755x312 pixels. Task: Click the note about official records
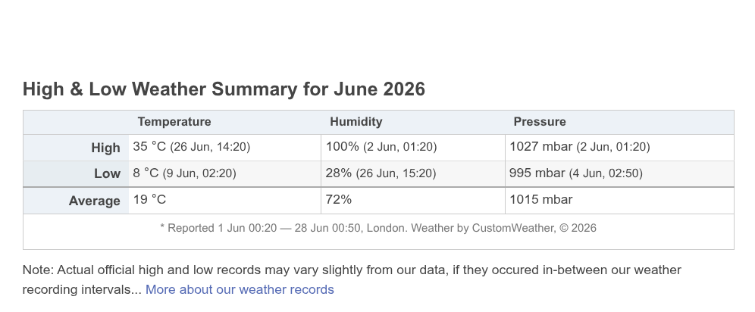tap(352, 279)
